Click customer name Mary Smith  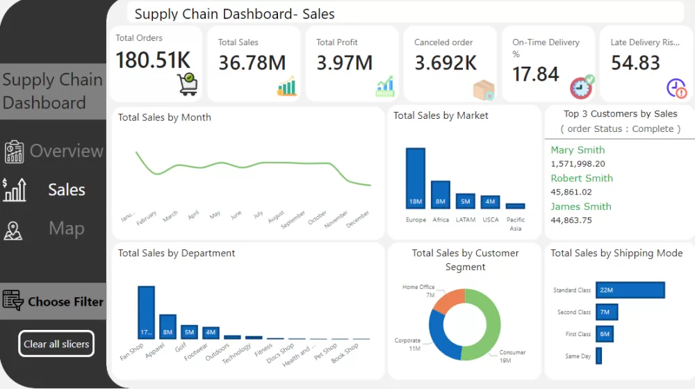tap(578, 150)
